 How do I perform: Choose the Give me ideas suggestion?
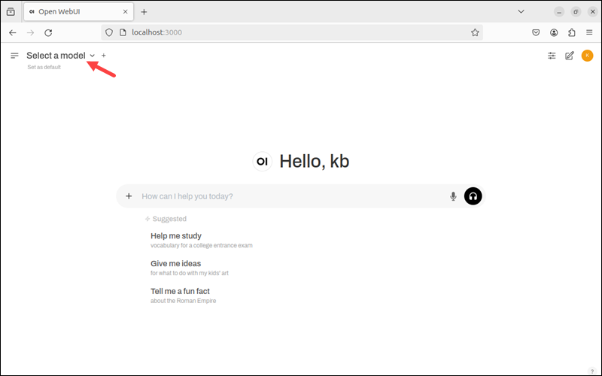(190, 268)
